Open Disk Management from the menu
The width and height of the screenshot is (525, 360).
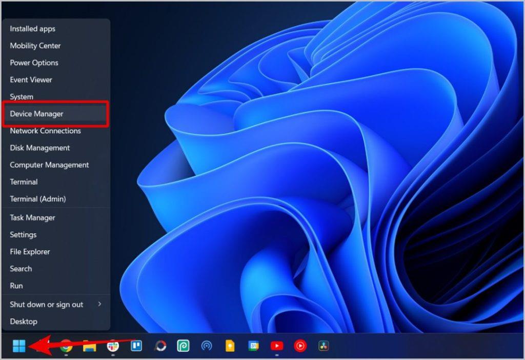tap(56, 148)
